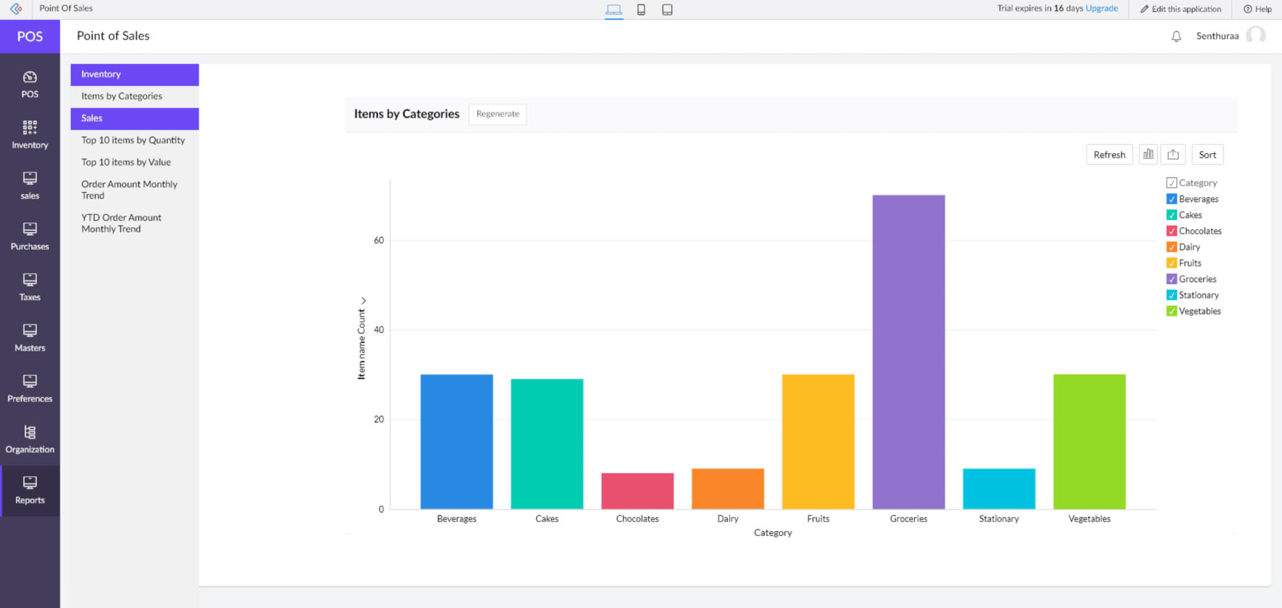Switch to the Items by Categories report
This screenshot has width=1282, height=608.
pos(122,96)
